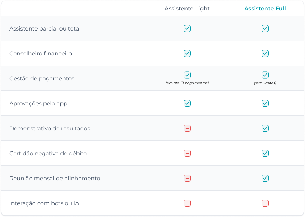This screenshot has height=217, width=305.
Task: Click Assistente Full check for Conselheiro financeiro
Action: [265, 53]
